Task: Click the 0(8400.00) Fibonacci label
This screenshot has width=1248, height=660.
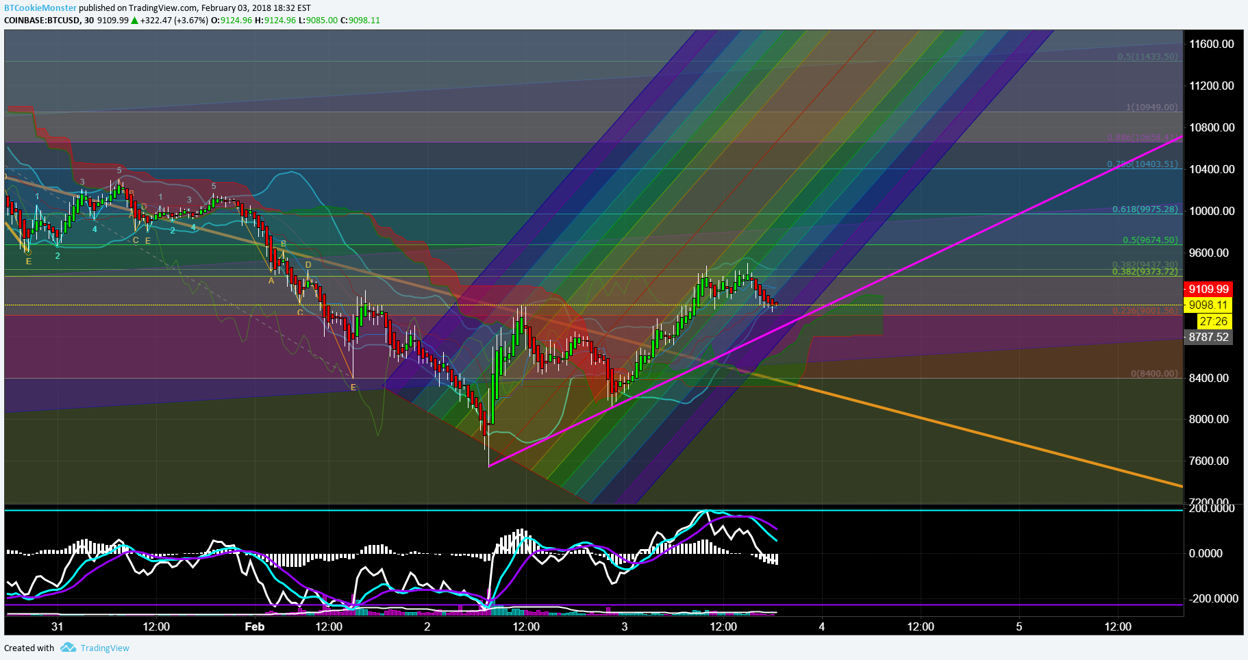Action: [x=1155, y=373]
